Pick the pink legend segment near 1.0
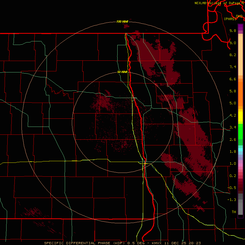Viewport: 245px width, 245px height. 240,165
